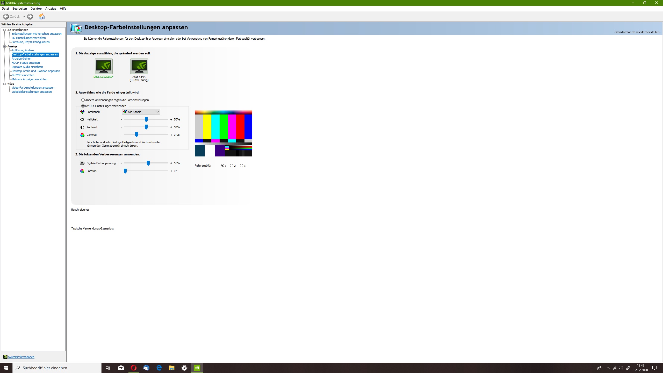The width and height of the screenshot is (663, 373).
Task: Select 'Andere Anwendungen regeln die Farbeinstellungen' option
Action: [x=83, y=100]
